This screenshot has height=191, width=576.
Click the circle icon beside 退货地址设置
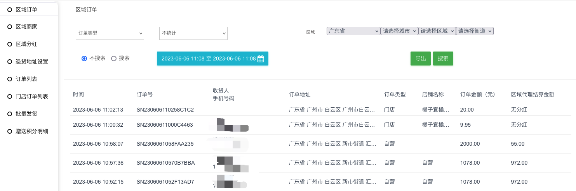coord(10,62)
